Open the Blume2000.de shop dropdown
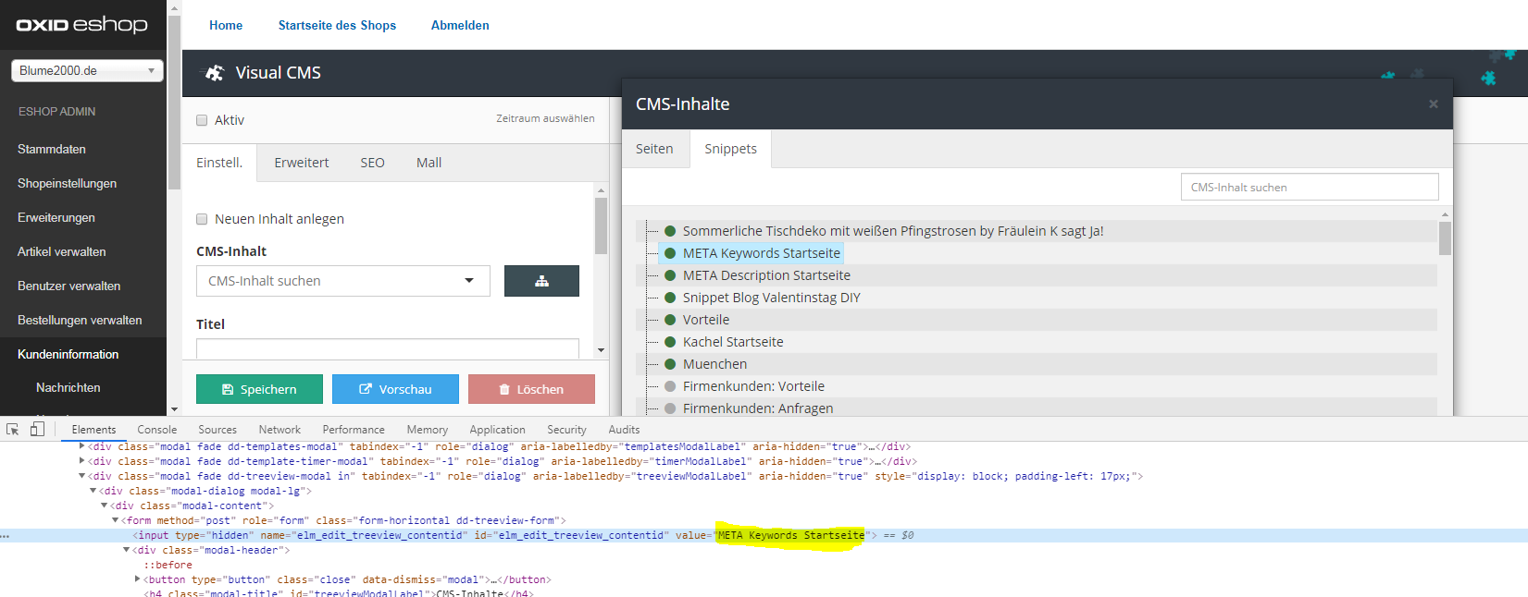 pos(87,70)
